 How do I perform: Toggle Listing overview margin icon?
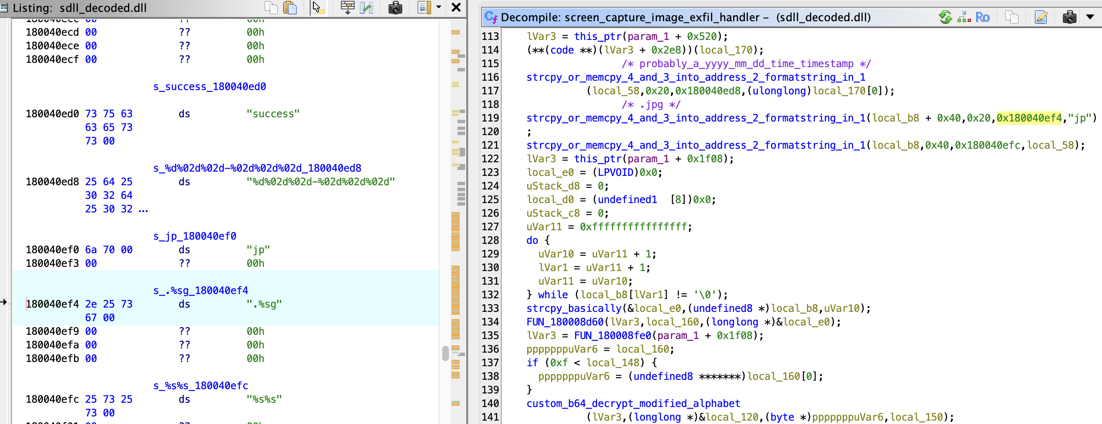423,8
